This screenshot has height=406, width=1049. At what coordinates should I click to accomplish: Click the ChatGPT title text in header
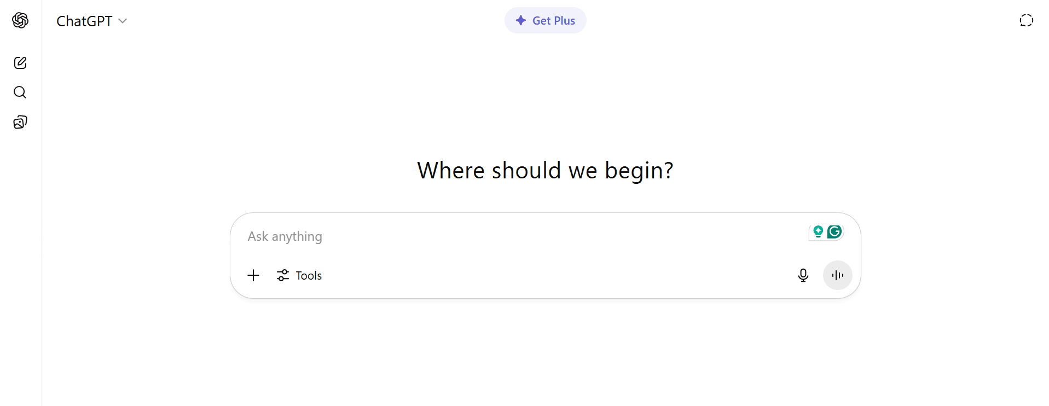pos(84,21)
